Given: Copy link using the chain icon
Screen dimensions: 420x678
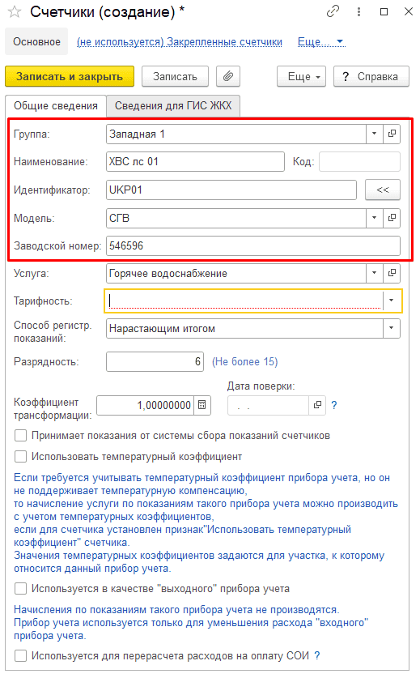Looking at the screenshot, I should [x=333, y=11].
